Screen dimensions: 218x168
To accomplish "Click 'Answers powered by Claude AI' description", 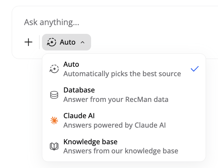I will pyautogui.click(x=115, y=125).
